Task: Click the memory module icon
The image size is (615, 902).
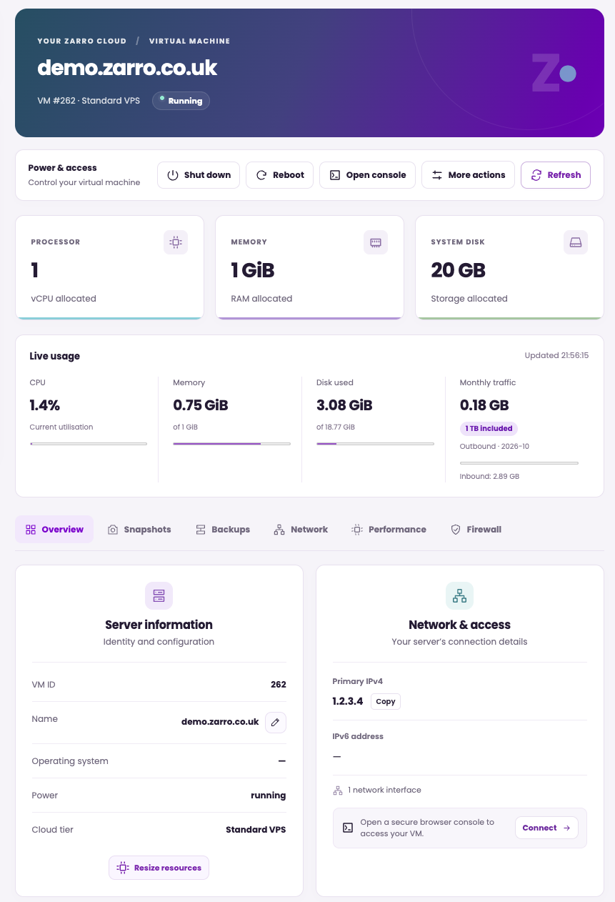Action: [x=375, y=242]
